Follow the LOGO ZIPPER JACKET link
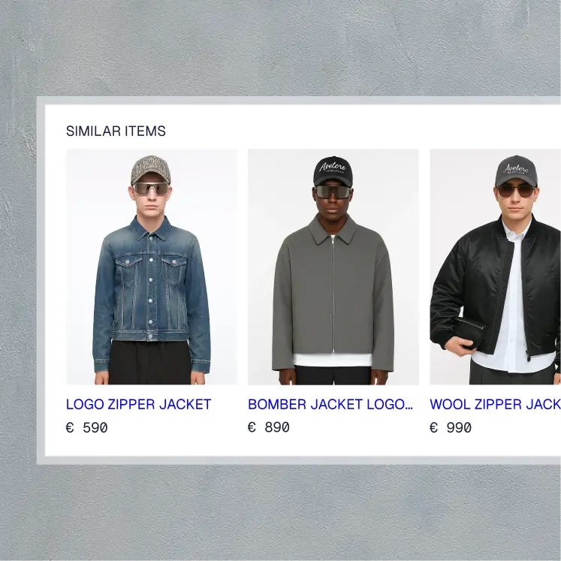 tap(138, 404)
